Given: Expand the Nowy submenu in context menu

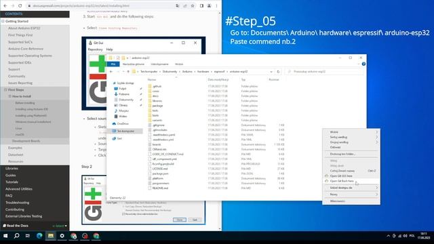Looking at the screenshot, I should (x=351, y=195).
